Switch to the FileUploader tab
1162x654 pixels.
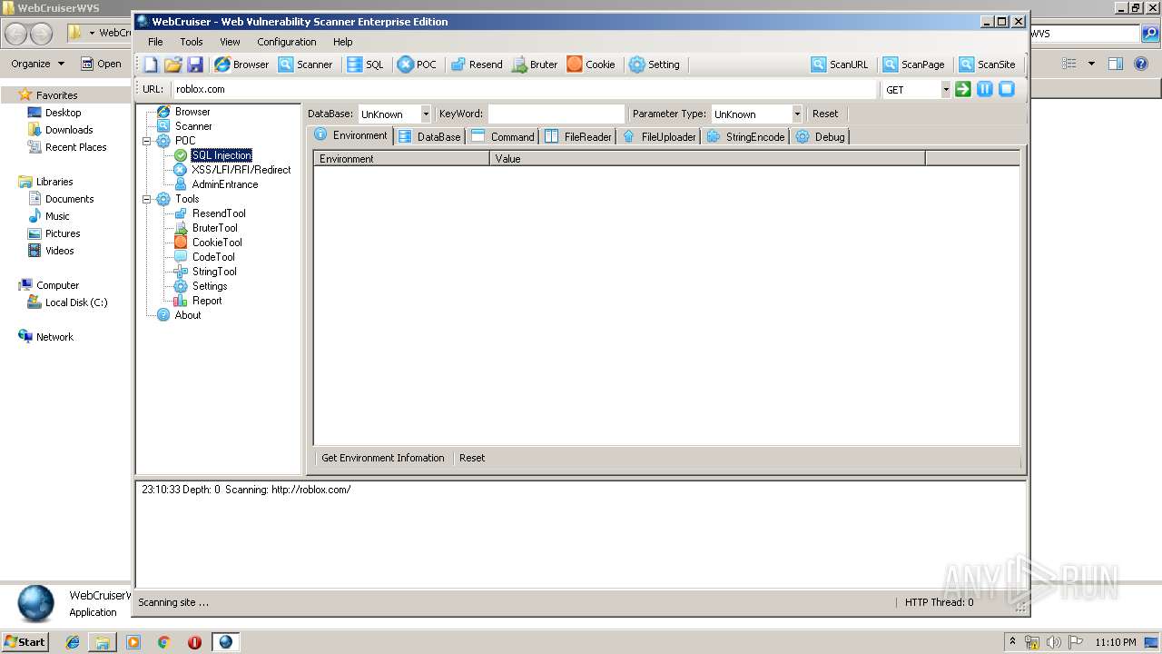pos(659,136)
